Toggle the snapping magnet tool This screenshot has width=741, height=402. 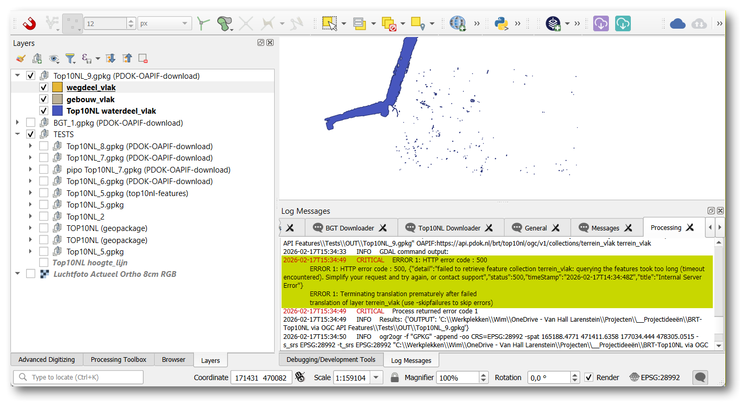(30, 23)
